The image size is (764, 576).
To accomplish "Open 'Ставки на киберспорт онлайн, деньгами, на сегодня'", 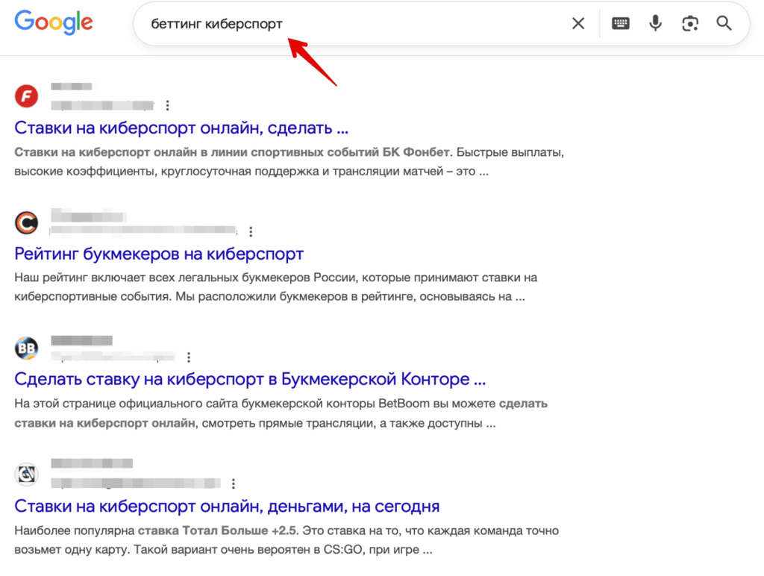I will 227,506.
